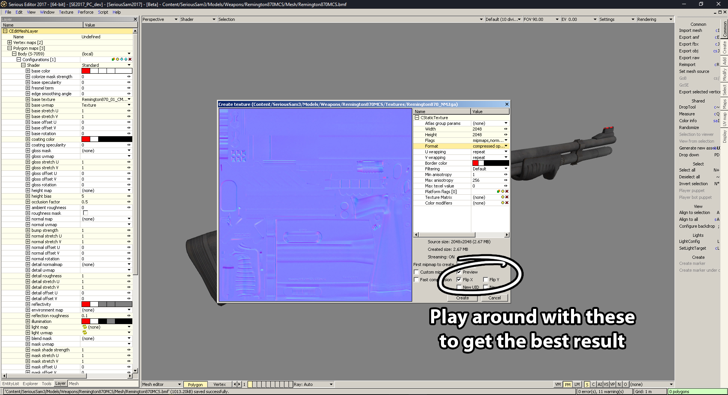728x395 pixels.
Task: Open the Shader Standard dropdown
Action: tap(129, 65)
